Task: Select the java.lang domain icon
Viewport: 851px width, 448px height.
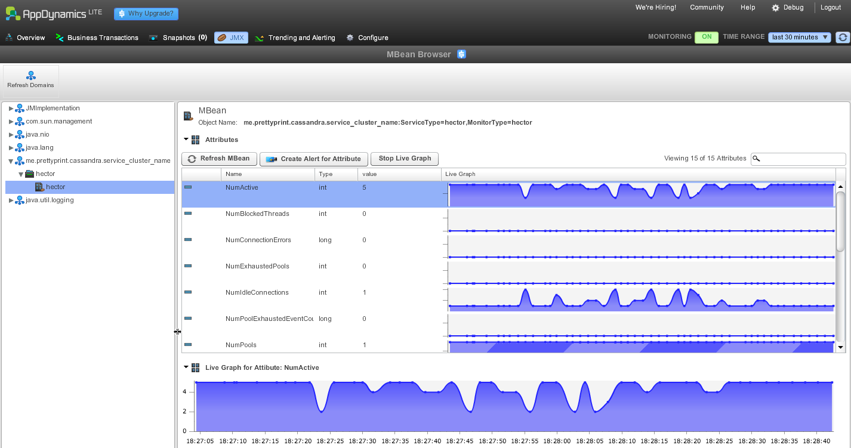Action: 20,148
